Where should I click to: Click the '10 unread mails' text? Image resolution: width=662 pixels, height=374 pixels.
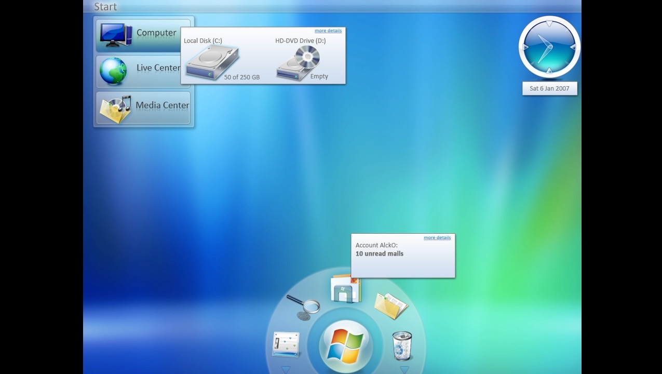[380, 253]
